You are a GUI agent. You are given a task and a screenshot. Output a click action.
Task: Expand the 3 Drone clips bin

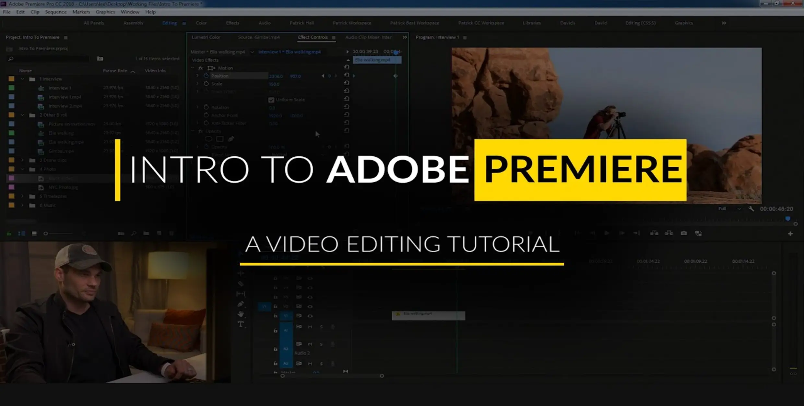click(22, 160)
